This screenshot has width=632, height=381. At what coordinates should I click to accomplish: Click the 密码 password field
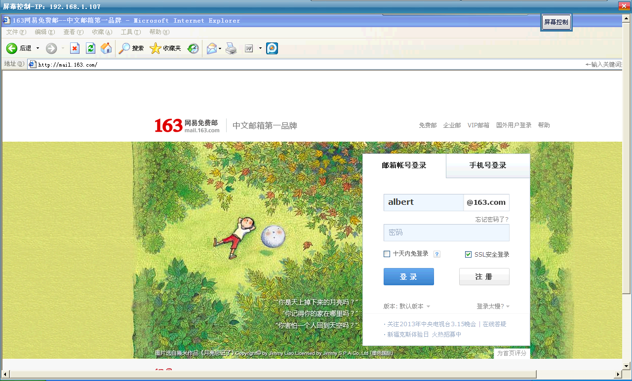pyautogui.click(x=446, y=232)
